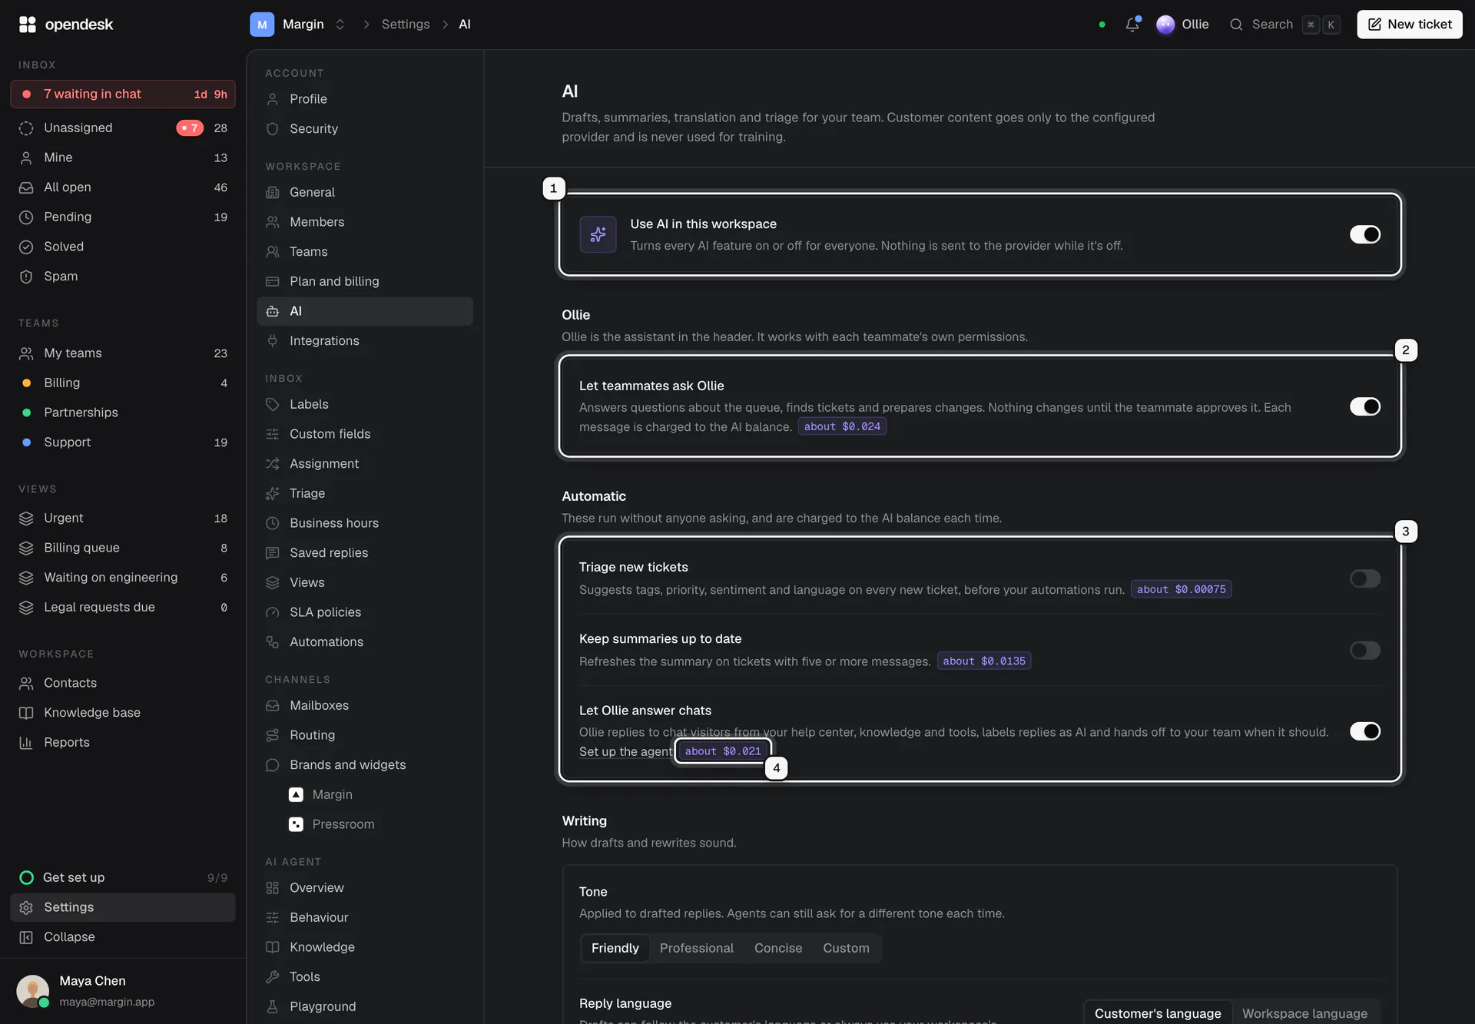The height and width of the screenshot is (1024, 1475).
Task: Disable Let Ollie answer chats switch
Action: click(1364, 731)
